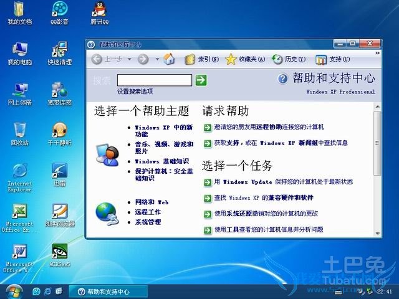Click the green search go arrow

pos(201,80)
